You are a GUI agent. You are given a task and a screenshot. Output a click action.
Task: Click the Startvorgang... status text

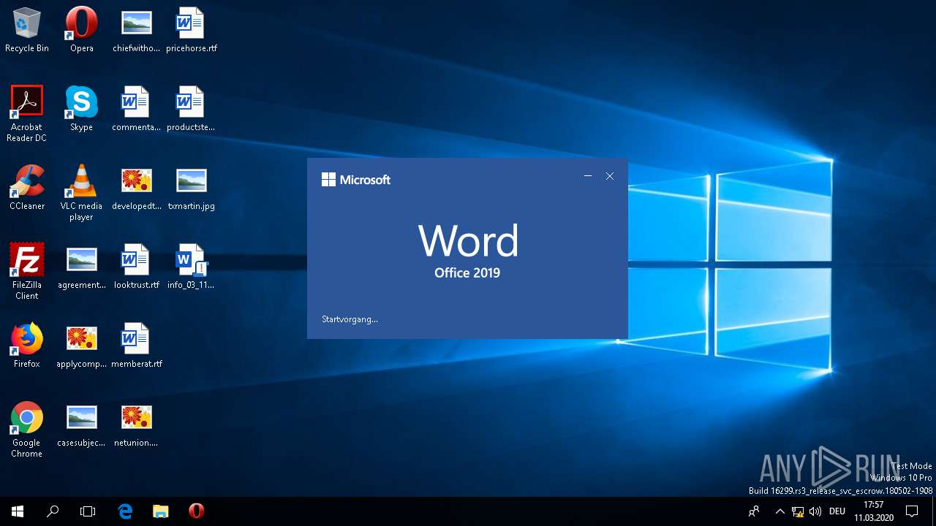point(350,319)
